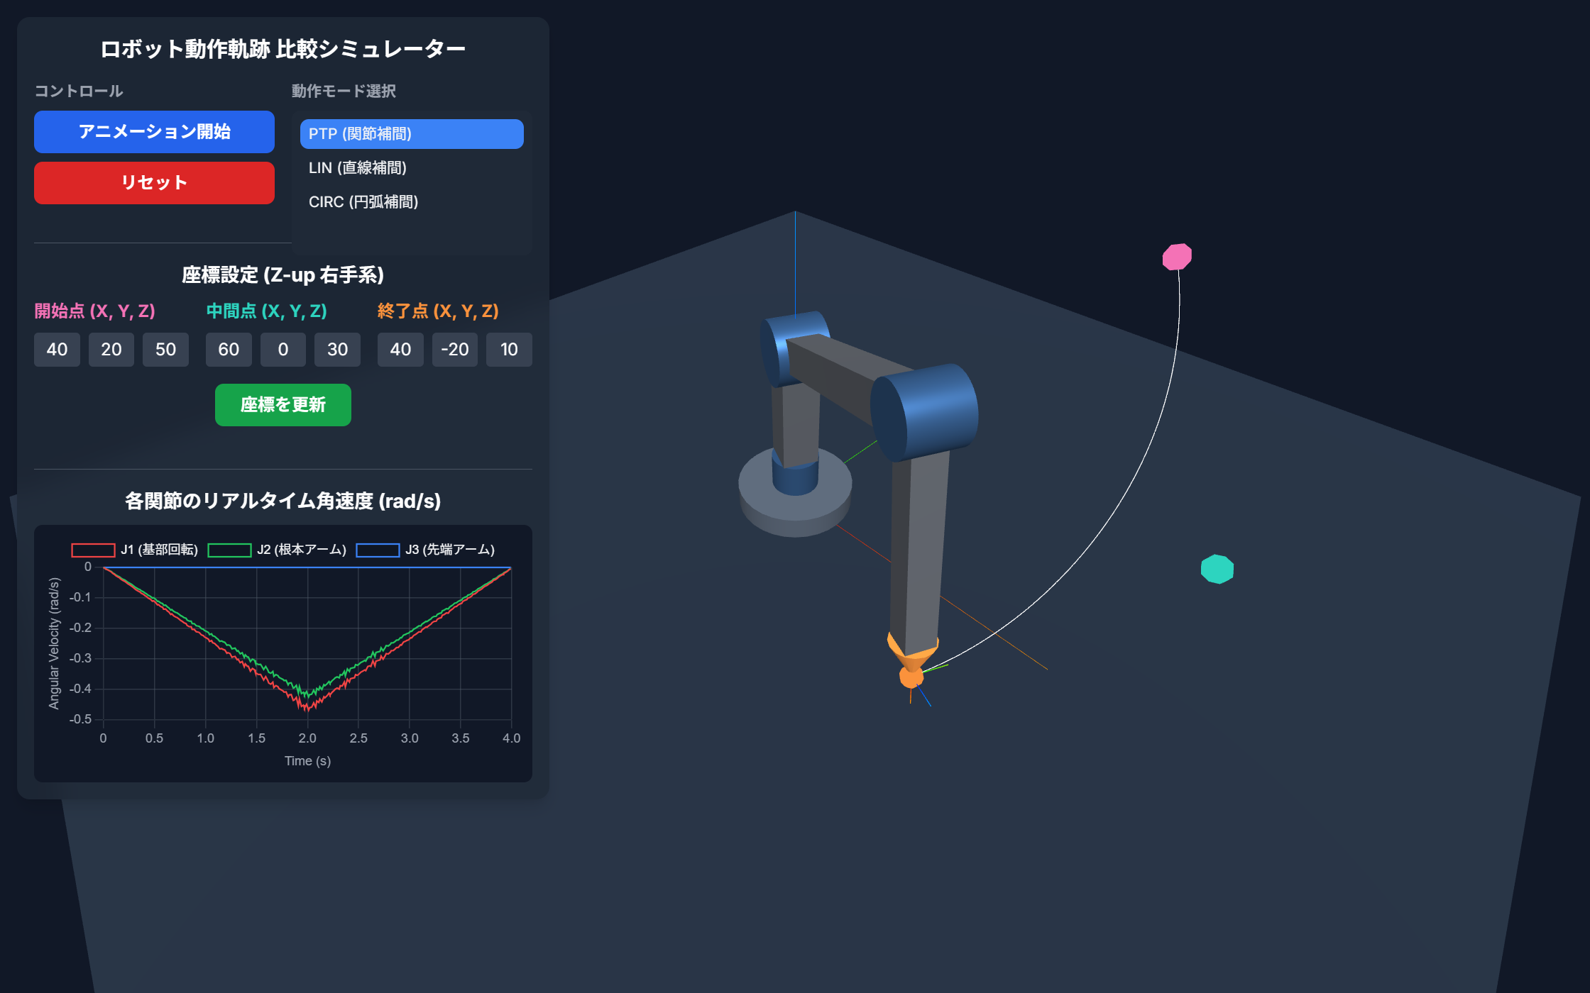Image resolution: width=1590 pixels, height=993 pixels.
Task: Click the 開始点 (X, Y, Z) label
Action: [x=94, y=311]
